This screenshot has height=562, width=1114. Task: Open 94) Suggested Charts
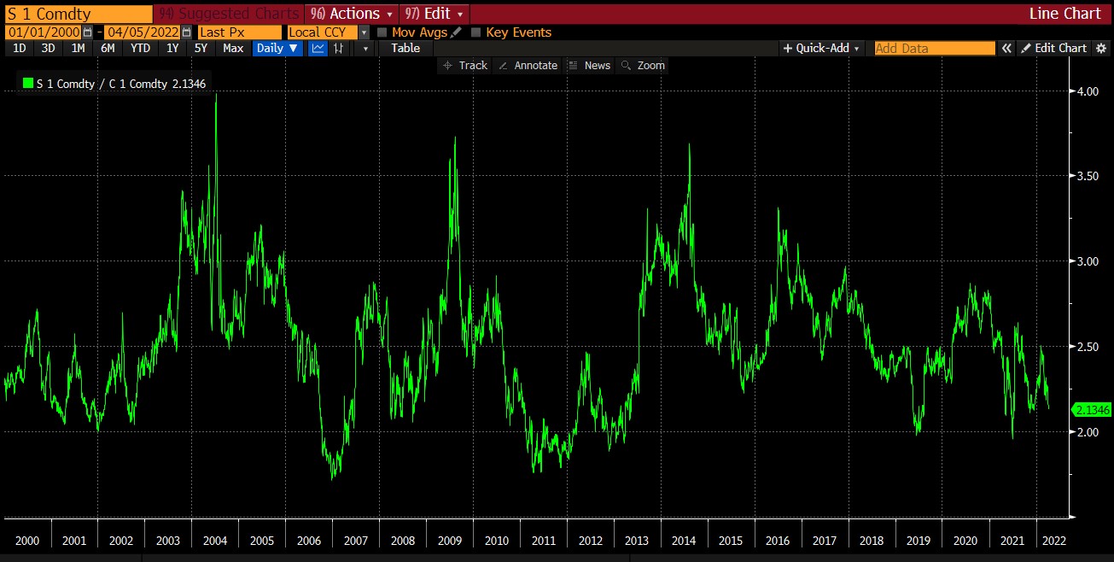click(230, 14)
